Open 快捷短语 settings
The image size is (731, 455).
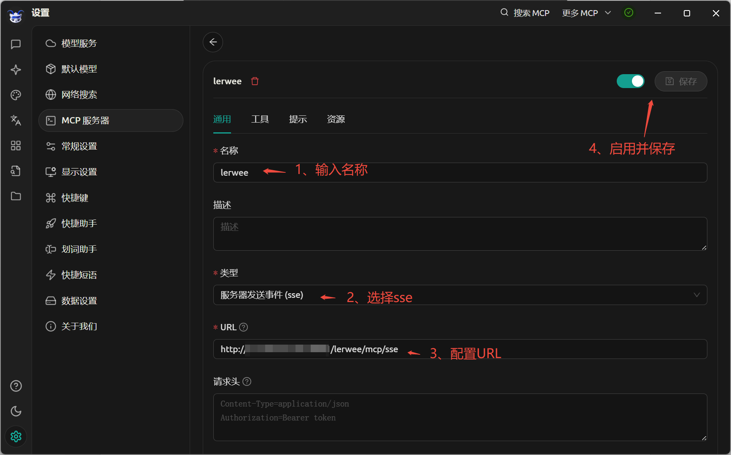click(x=111, y=275)
